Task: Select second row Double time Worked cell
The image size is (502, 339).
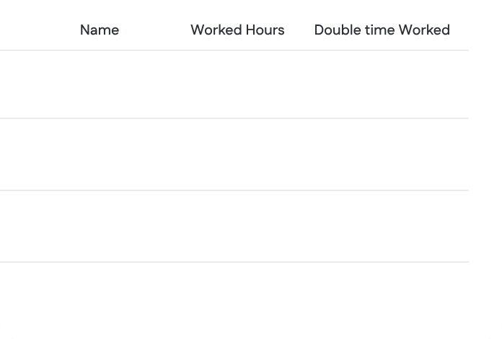Action: pyautogui.click(x=382, y=154)
